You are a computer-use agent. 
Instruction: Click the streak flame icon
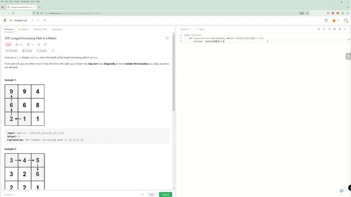pos(334,21)
